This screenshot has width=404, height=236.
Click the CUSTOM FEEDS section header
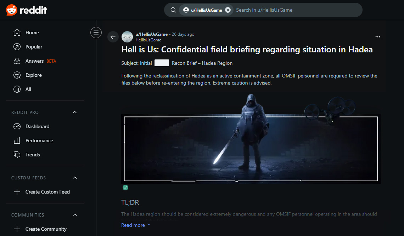pyautogui.click(x=29, y=178)
